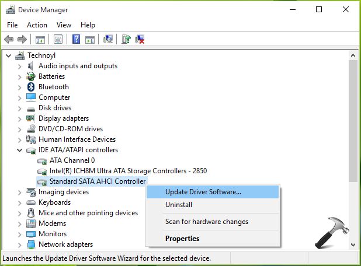The height and width of the screenshot is (266, 361).
Task: Click the Keyboards category icon
Action: click(31, 202)
